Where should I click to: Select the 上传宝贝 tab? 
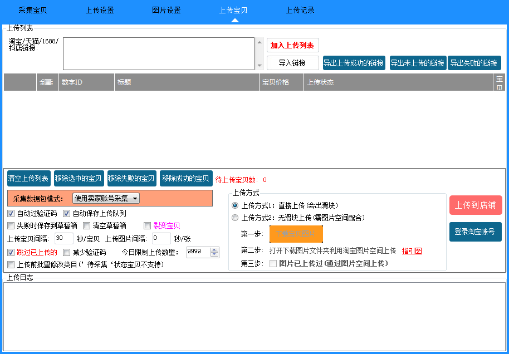[233, 11]
